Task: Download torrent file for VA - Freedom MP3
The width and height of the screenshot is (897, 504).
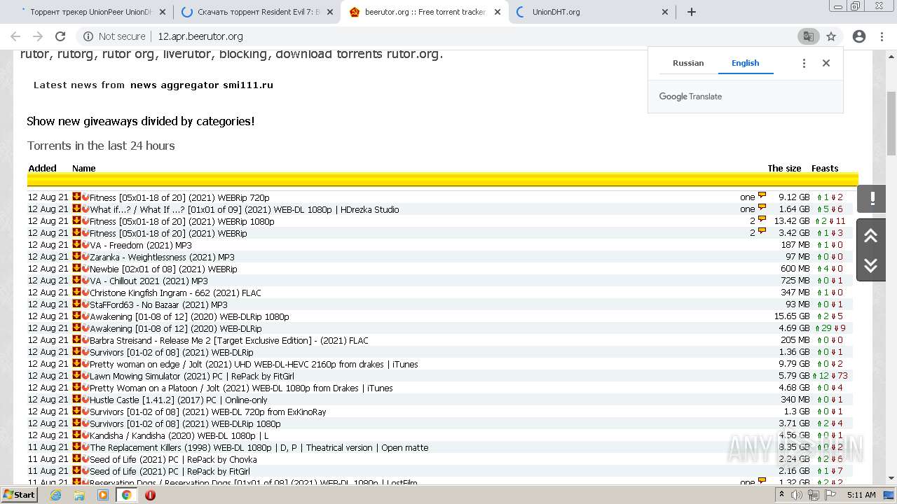Action: click(76, 244)
